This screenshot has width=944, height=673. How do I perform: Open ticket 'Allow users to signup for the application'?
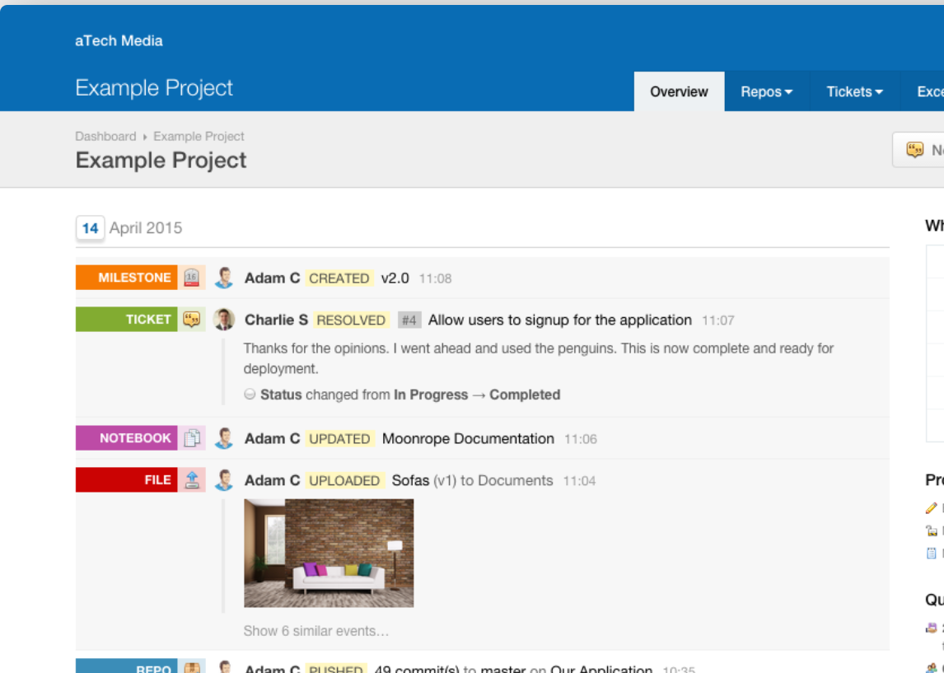tap(560, 320)
